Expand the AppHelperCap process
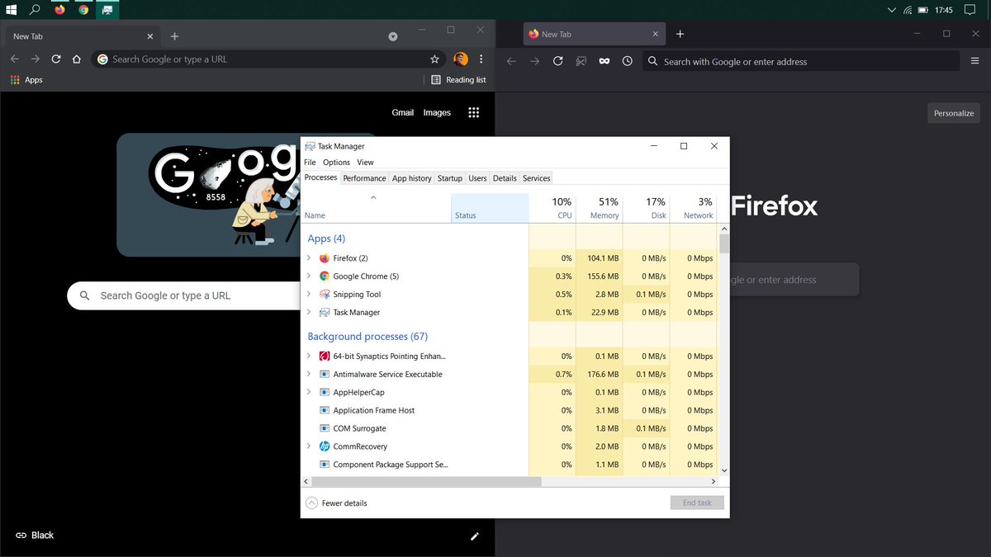The height and width of the screenshot is (557, 991). pos(309,393)
